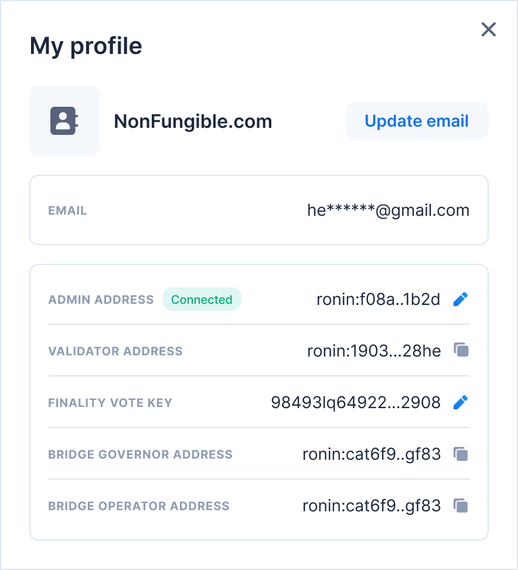Click the EMAIL field label
Image resolution: width=518 pixels, height=570 pixels.
[67, 211]
